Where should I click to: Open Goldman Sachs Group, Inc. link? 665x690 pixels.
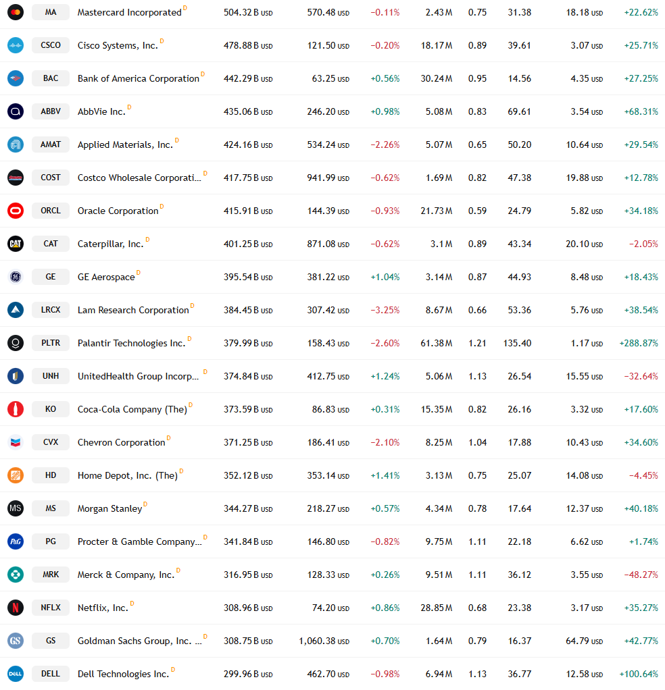(x=140, y=641)
